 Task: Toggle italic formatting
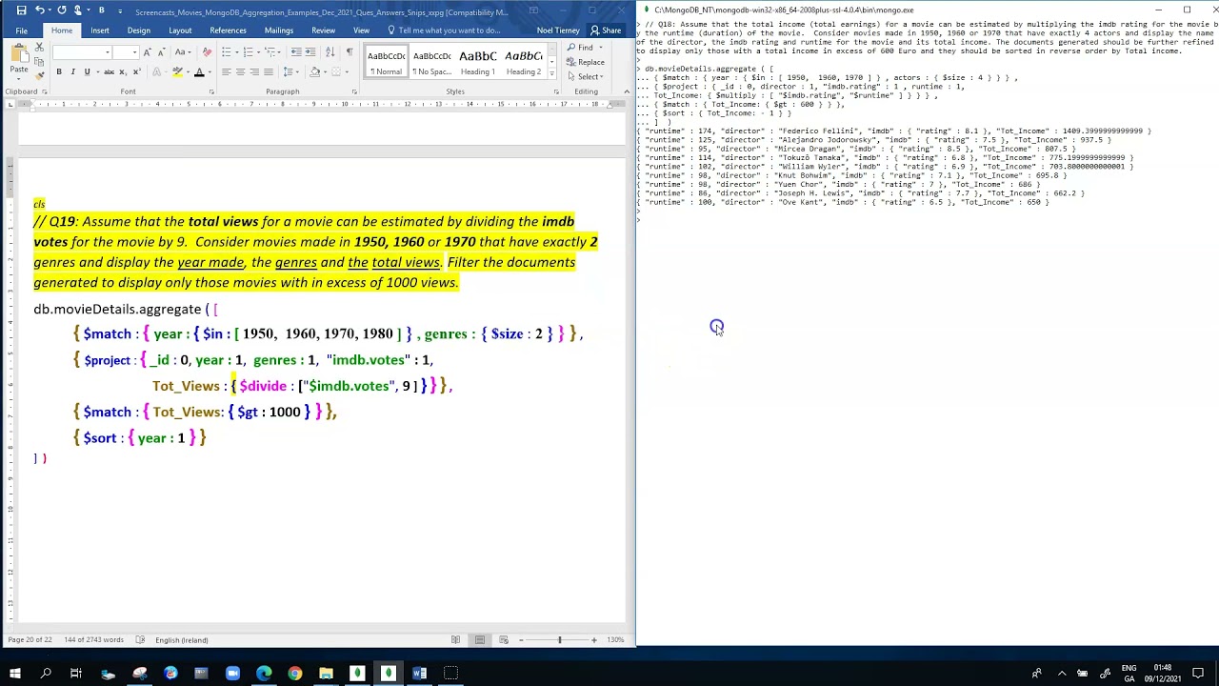(x=72, y=72)
